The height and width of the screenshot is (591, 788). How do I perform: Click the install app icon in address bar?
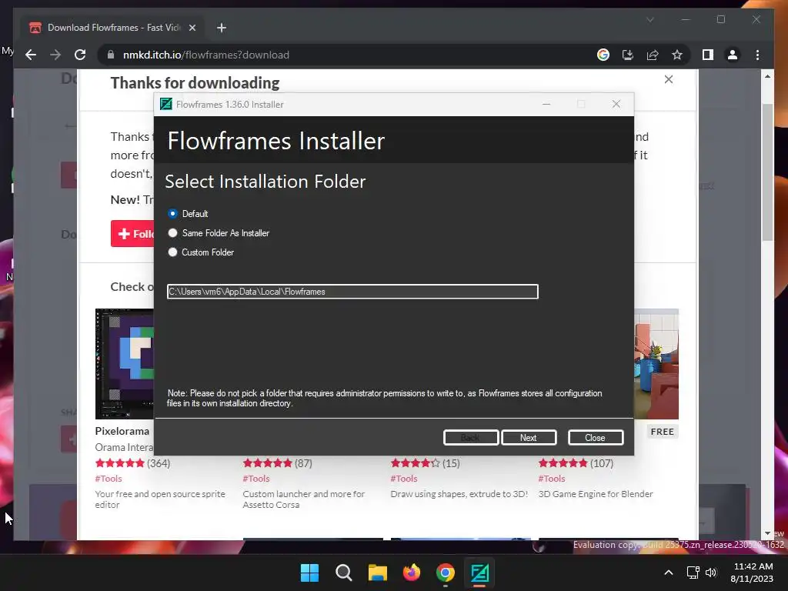coord(628,55)
